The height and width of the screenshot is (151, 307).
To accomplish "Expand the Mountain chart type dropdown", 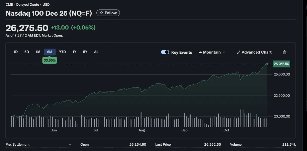I will [224, 52].
